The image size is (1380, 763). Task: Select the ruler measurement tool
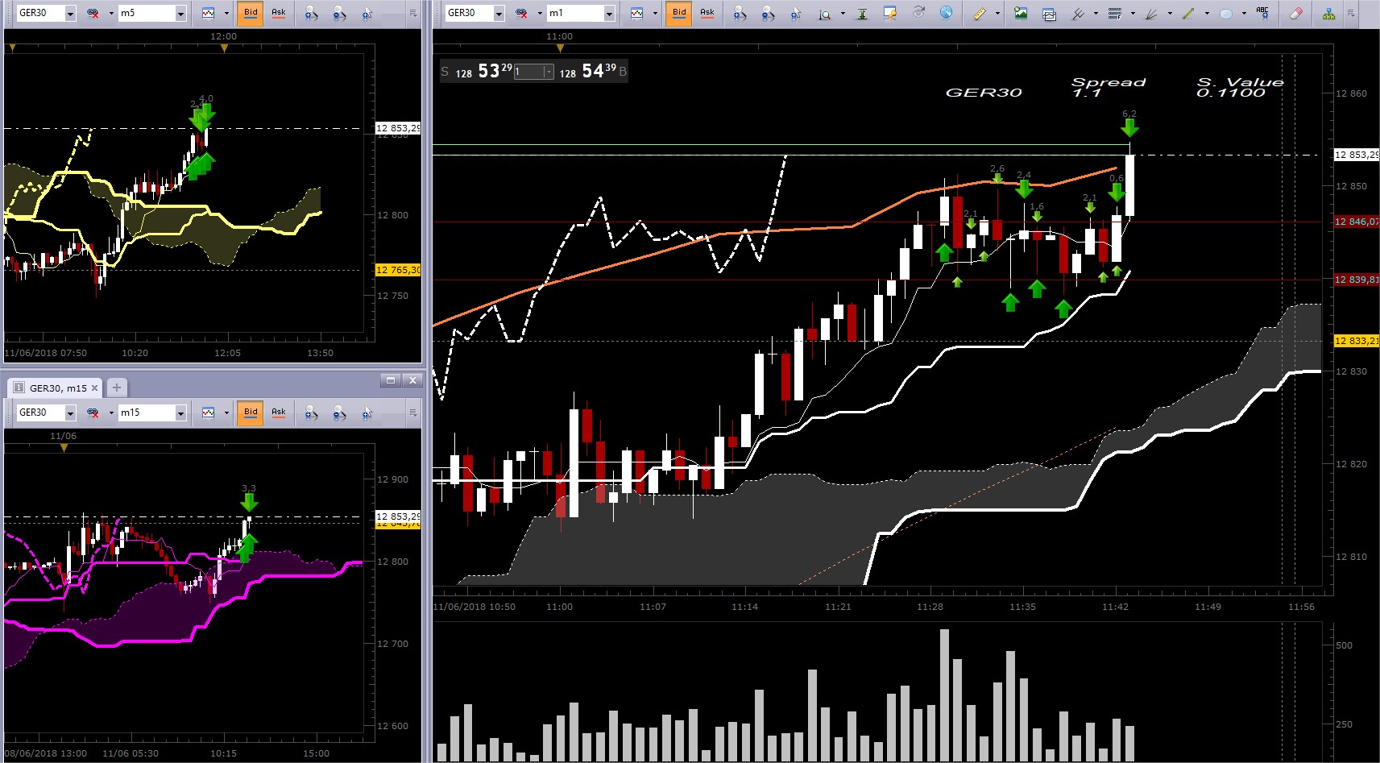(979, 13)
